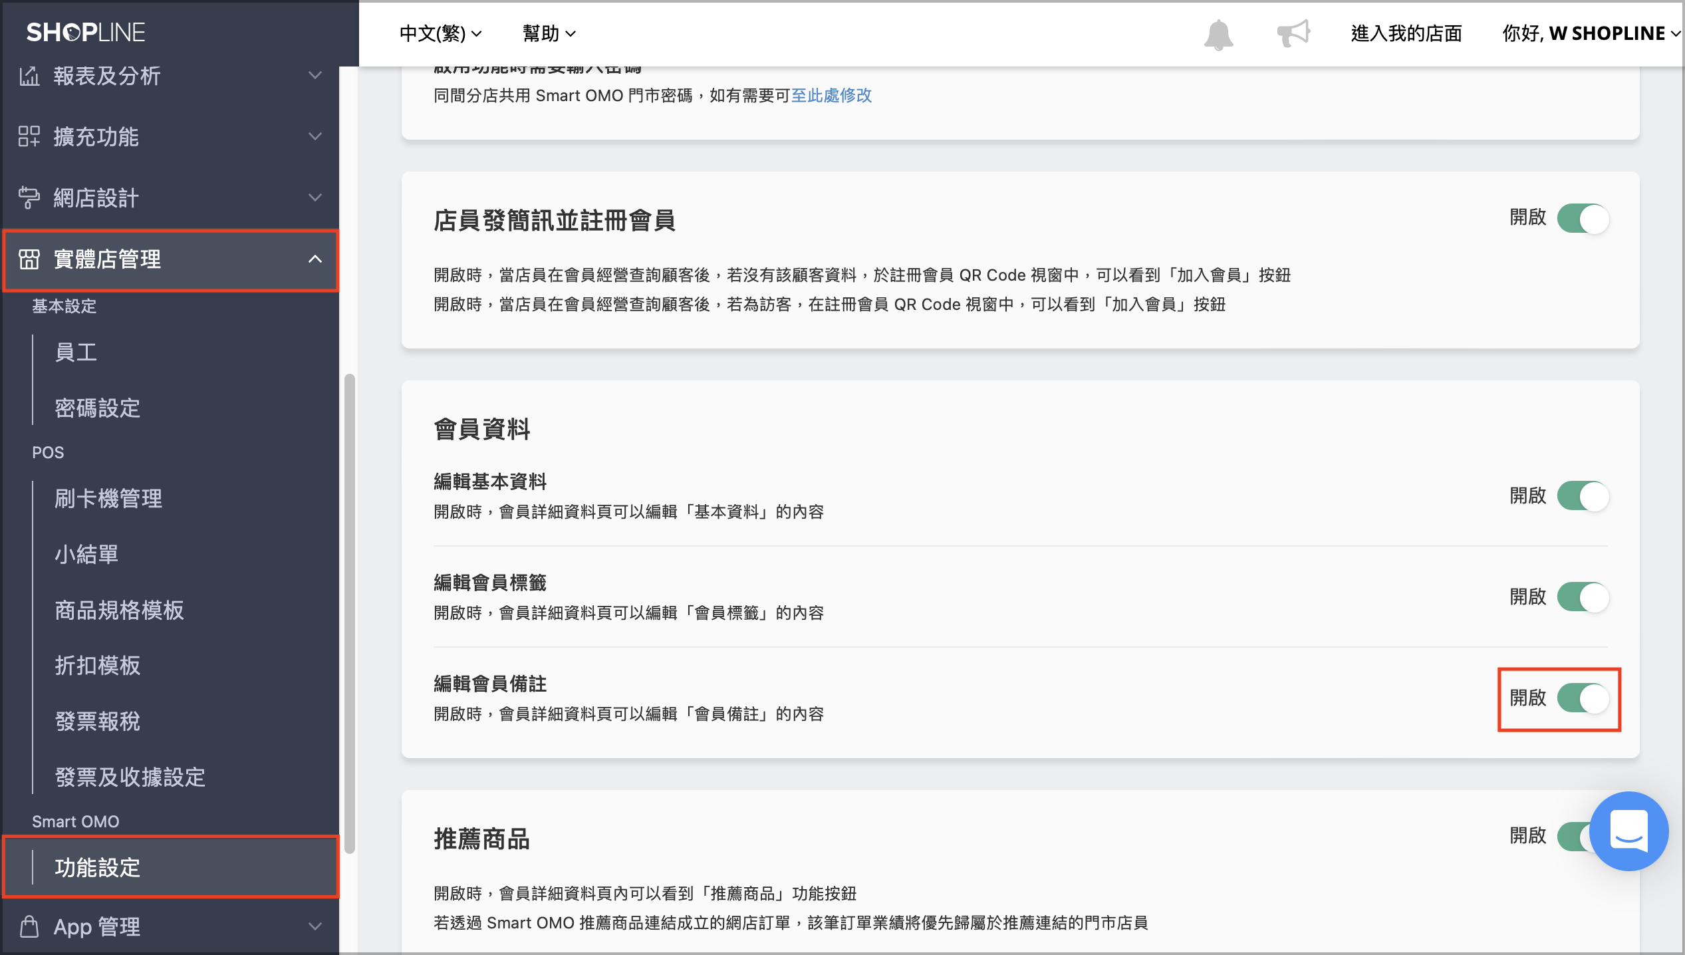
Task: Click the SHOPLINE logo
Action: click(86, 32)
